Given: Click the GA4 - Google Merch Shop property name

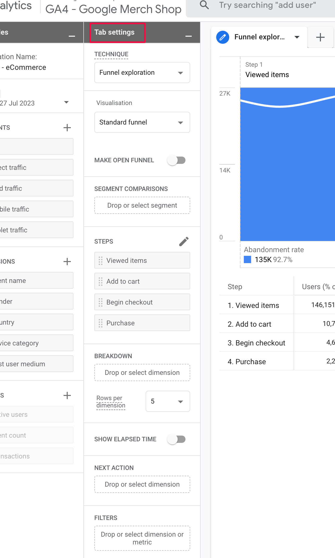Looking at the screenshot, I should pyautogui.click(x=113, y=9).
